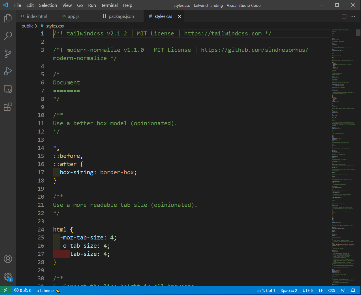
Task: Open the Go menu
Action: (x=80, y=5)
